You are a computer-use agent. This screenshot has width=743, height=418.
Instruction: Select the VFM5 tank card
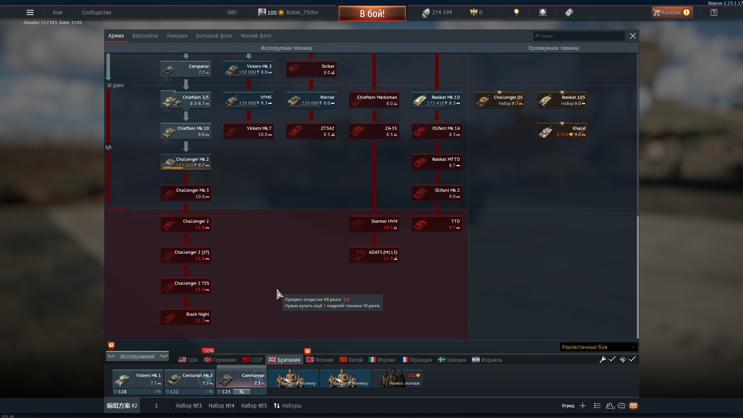249,100
